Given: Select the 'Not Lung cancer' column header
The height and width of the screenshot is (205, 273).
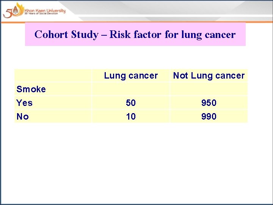Looking at the screenshot, I should tap(209, 76).
